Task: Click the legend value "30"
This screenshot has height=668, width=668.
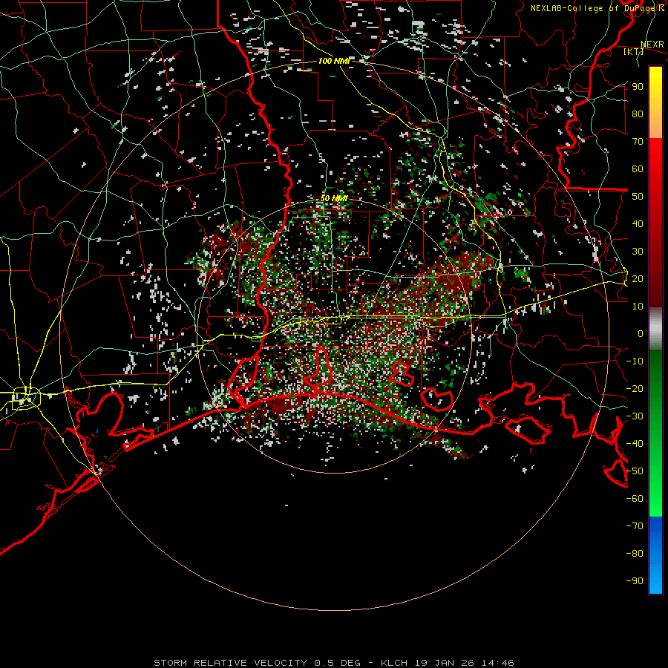Action: tap(638, 252)
